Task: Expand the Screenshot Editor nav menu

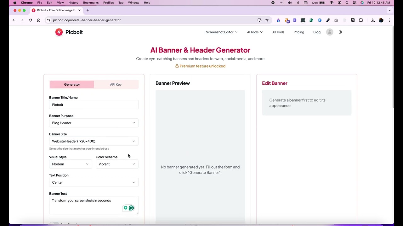Action: point(222,32)
